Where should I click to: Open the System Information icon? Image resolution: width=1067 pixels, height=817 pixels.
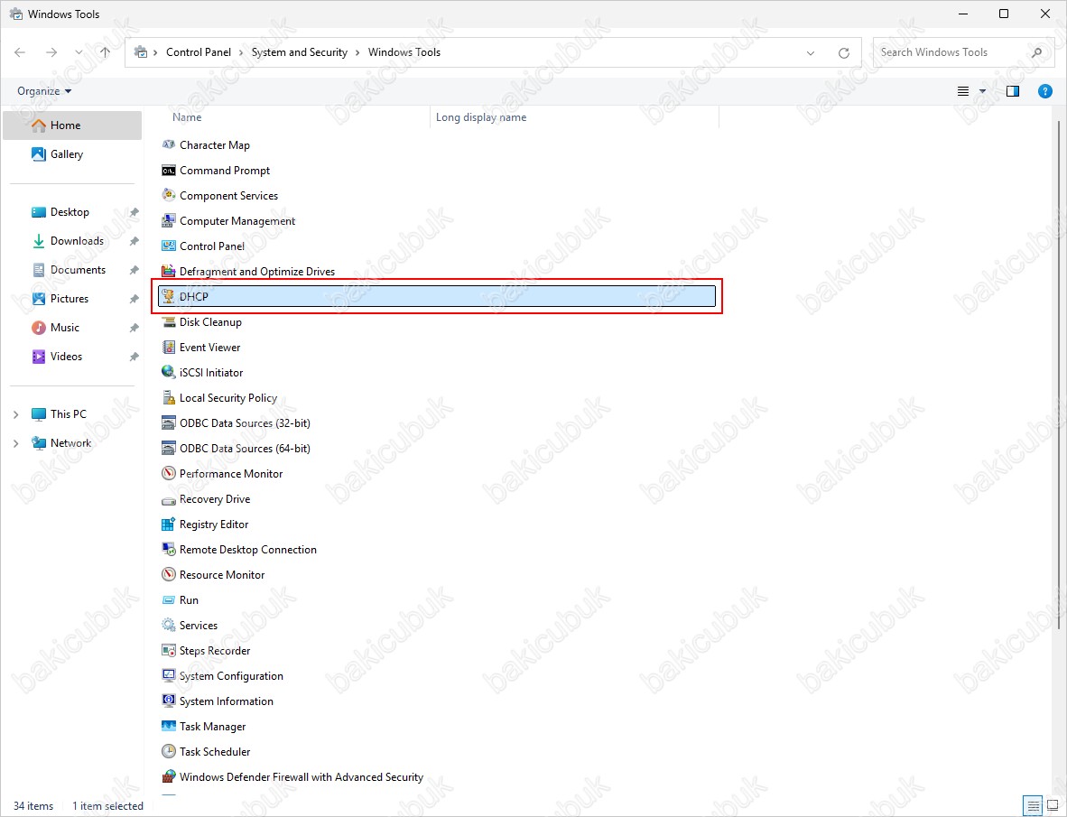(x=168, y=701)
